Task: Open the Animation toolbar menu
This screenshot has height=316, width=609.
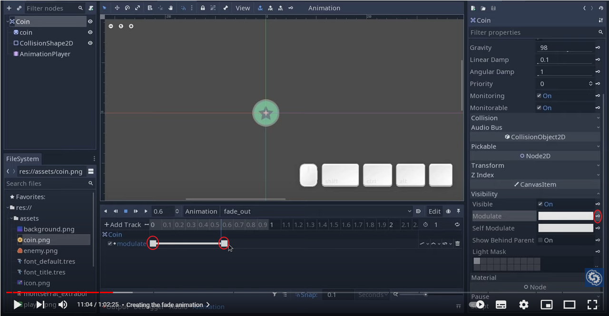Action: [324, 8]
